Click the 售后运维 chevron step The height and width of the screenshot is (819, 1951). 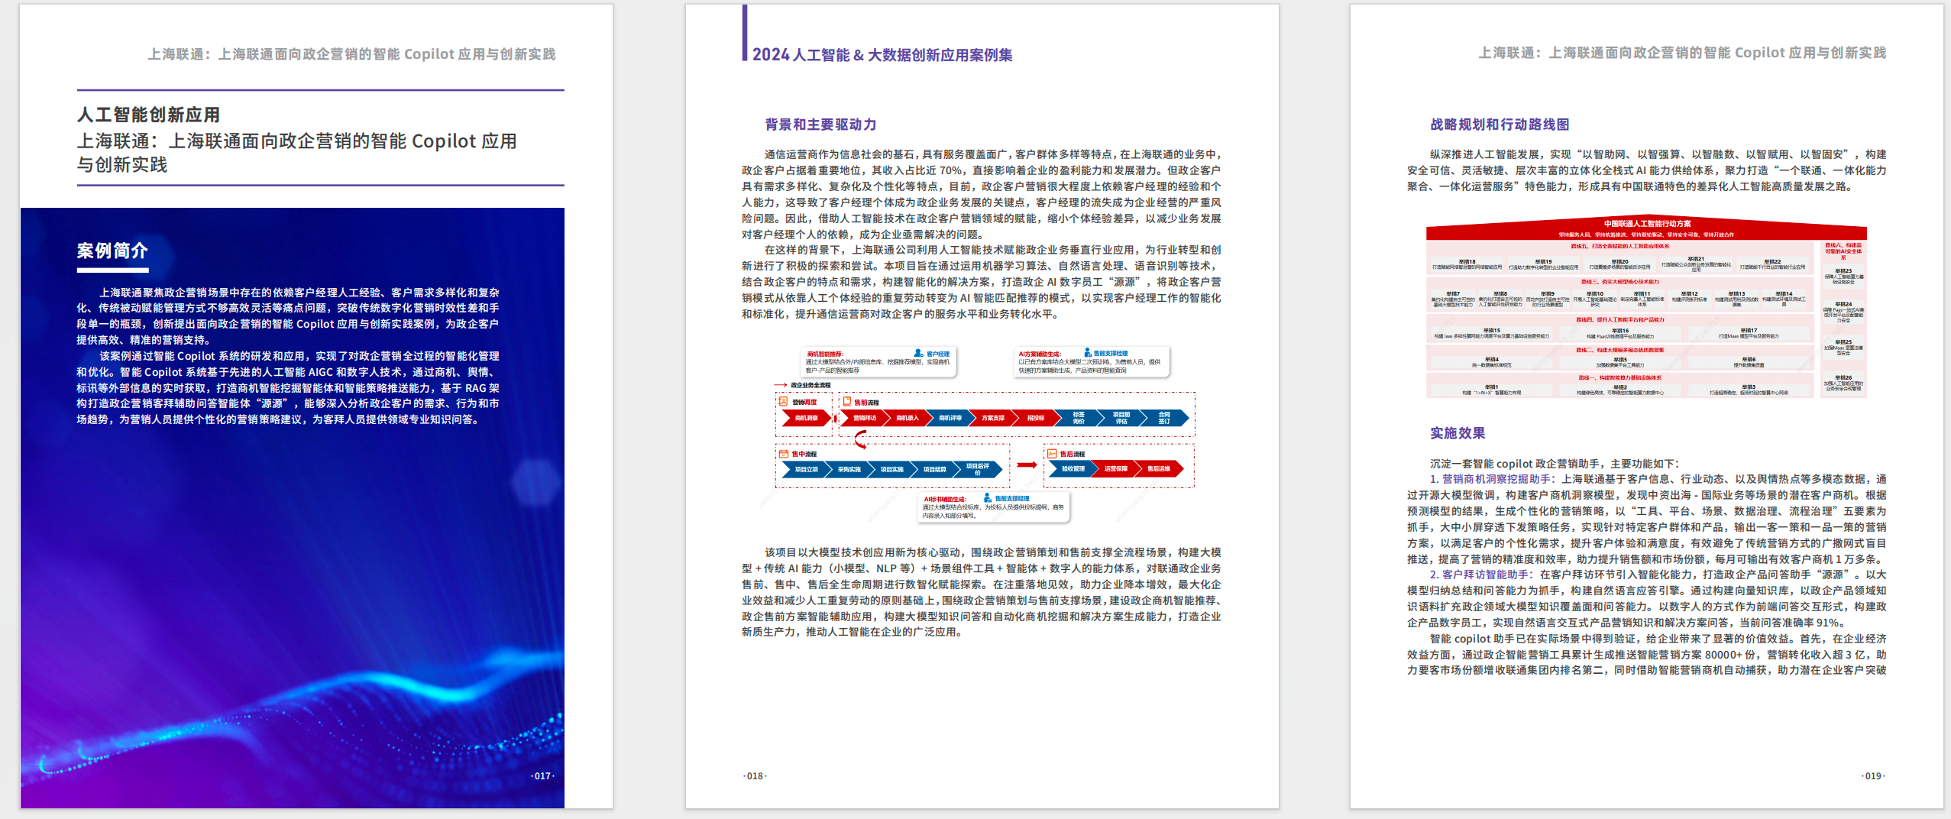click(1159, 468)
